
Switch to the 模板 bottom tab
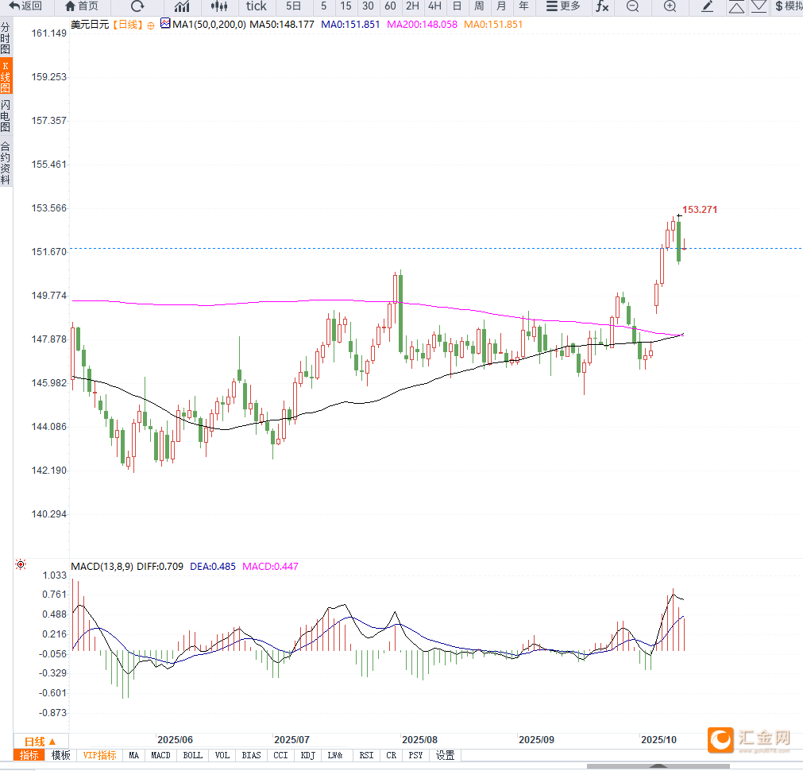[x=60, y=755]
